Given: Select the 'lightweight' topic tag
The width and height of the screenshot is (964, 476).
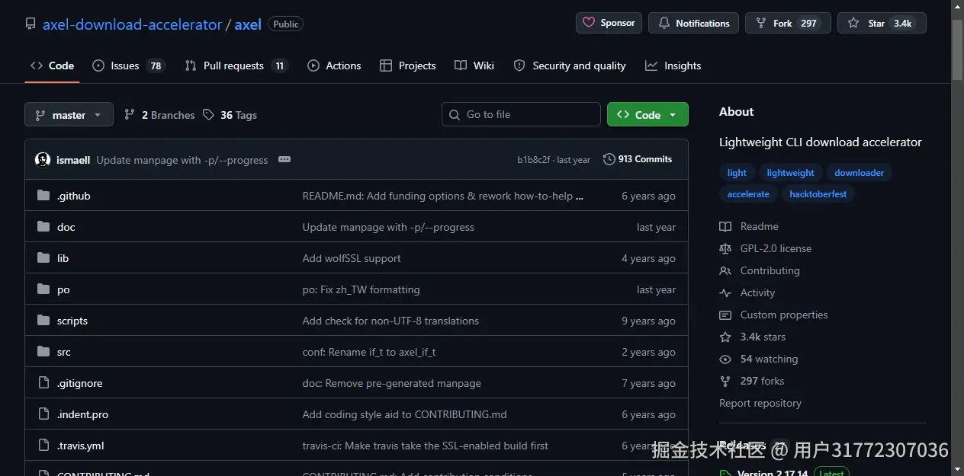Looking at the screenshot, I should (791, 173).
